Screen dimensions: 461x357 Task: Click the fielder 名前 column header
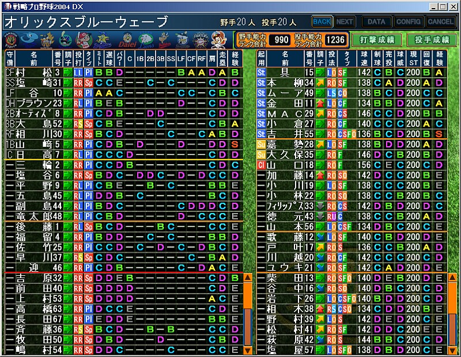click(34, 59)
